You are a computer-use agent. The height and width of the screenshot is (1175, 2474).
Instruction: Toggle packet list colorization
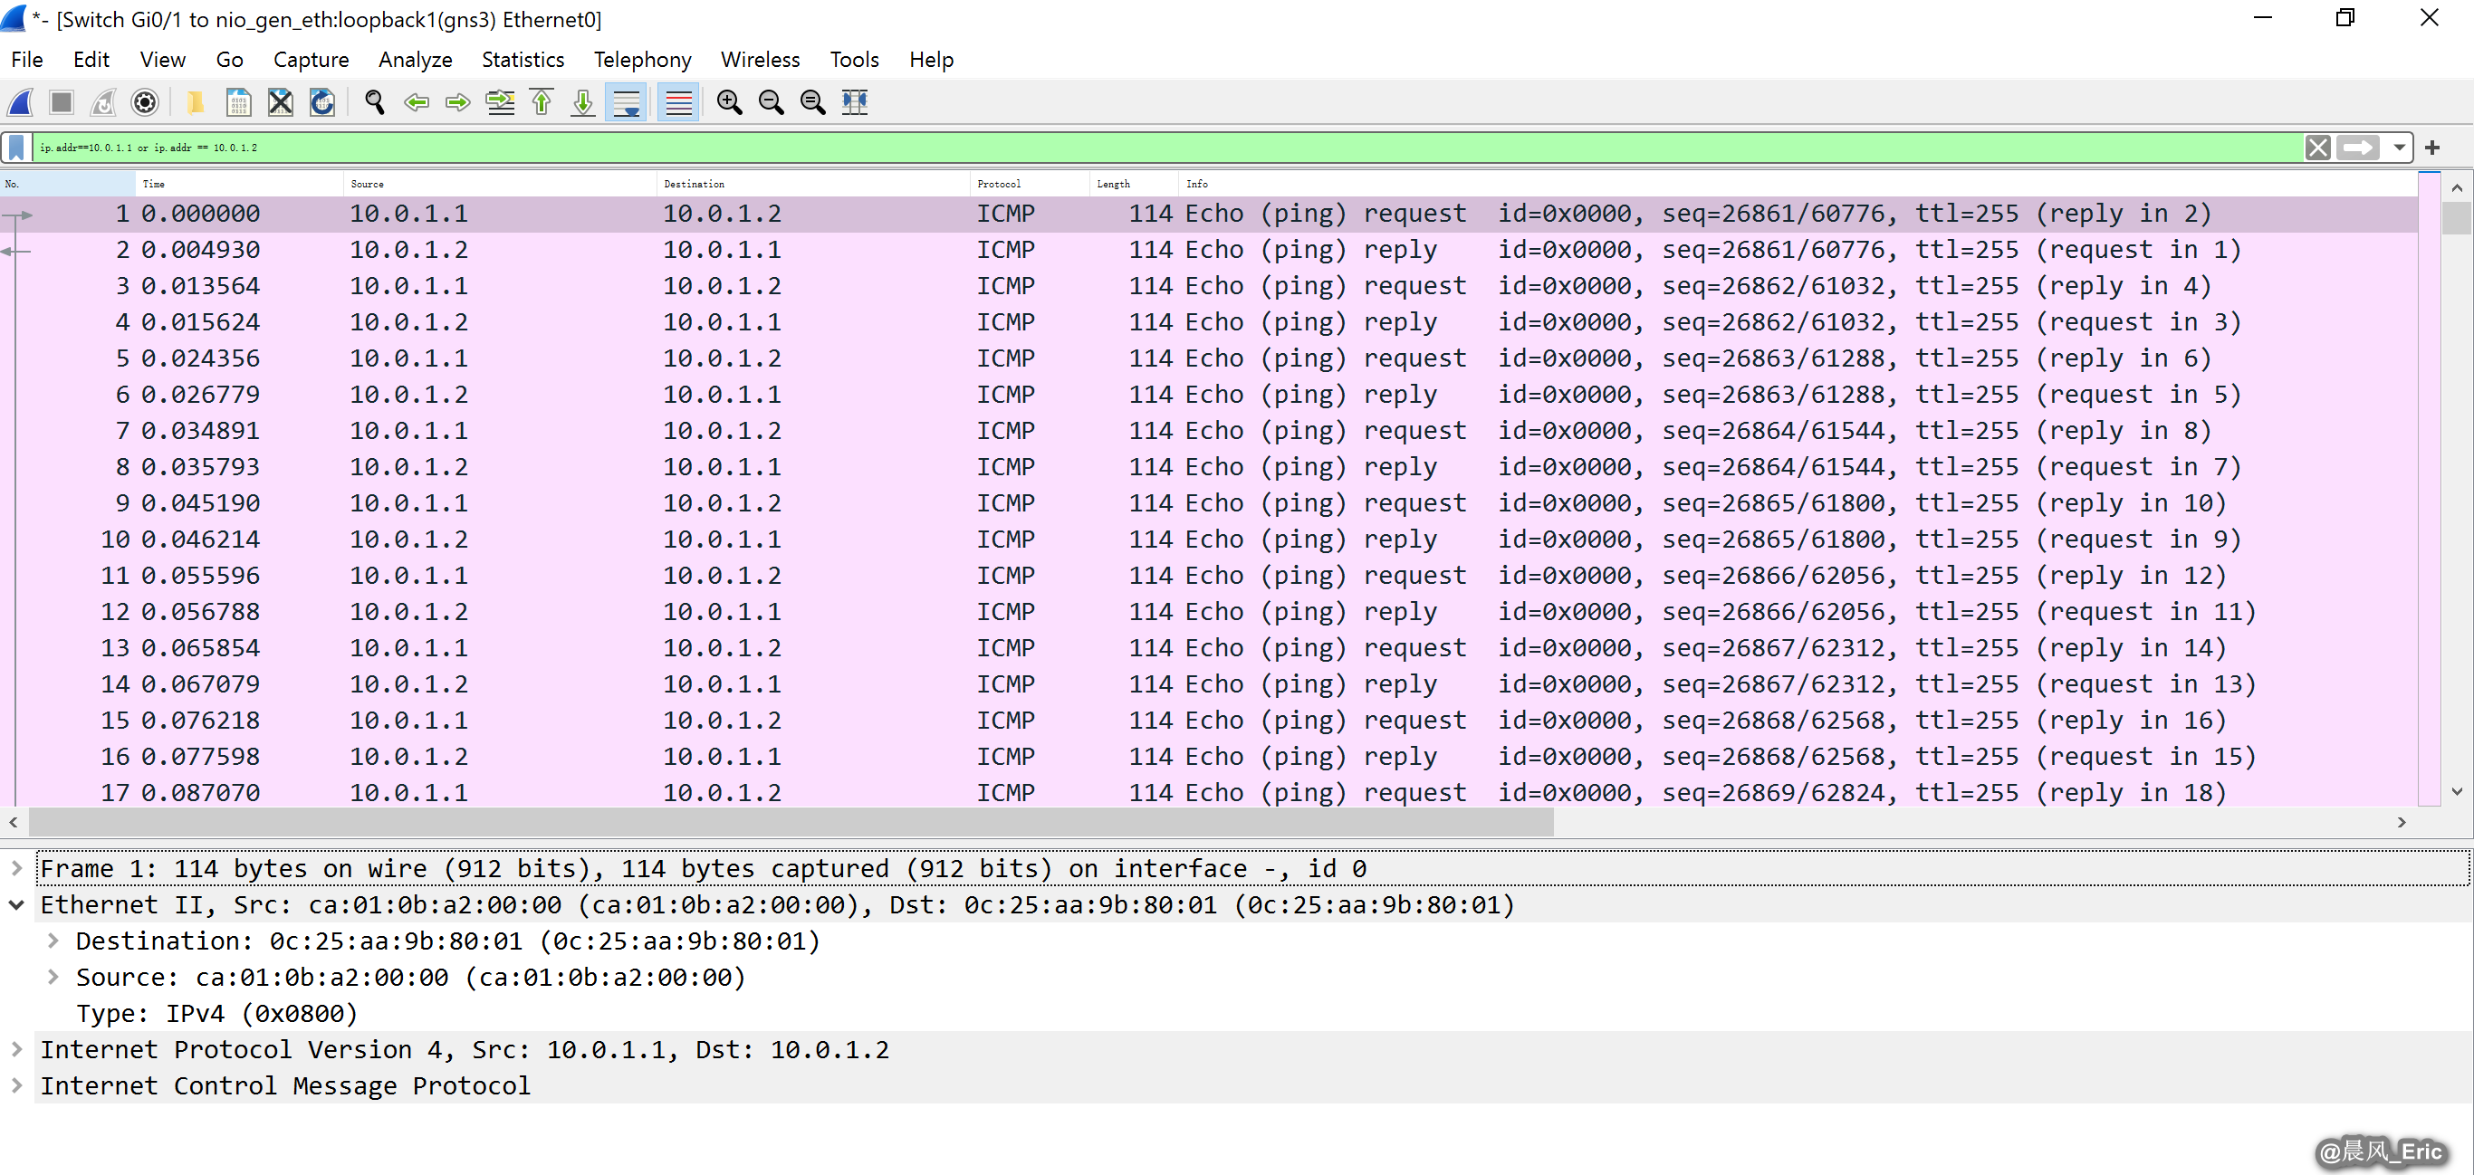tap(678, 101)
